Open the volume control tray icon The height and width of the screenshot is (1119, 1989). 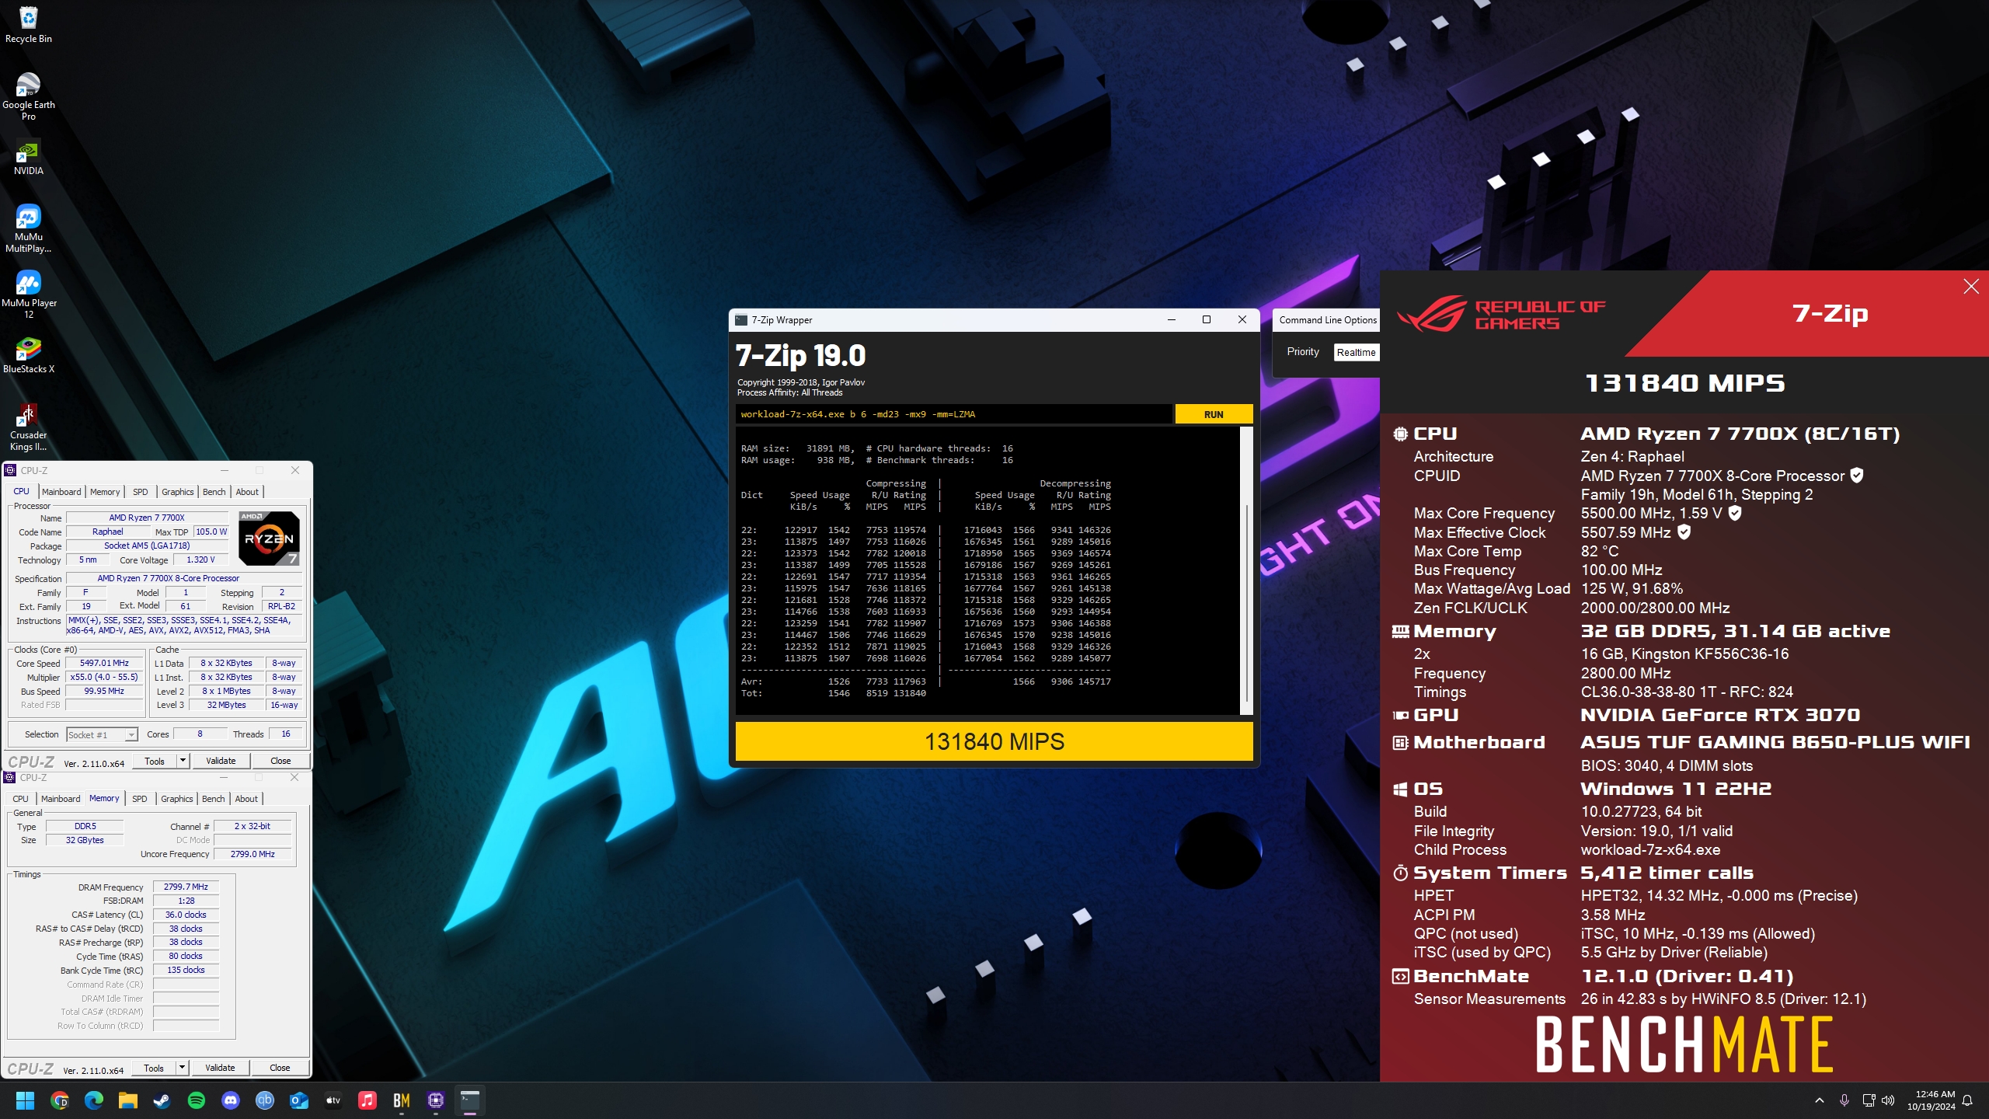tap(1888, 1100)
